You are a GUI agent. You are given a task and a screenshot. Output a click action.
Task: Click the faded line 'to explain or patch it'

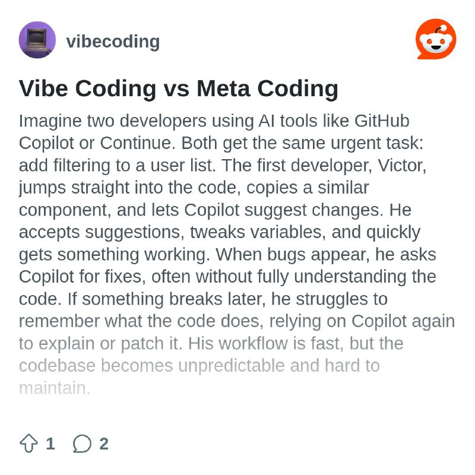tap(211, 344)
